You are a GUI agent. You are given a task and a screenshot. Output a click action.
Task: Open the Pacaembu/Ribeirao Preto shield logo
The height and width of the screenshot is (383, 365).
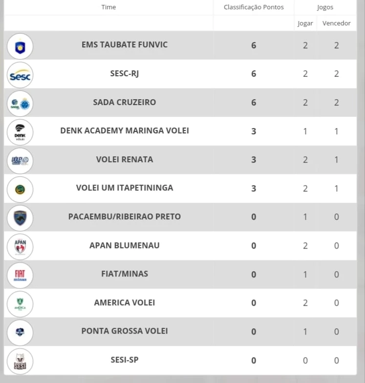20,218
